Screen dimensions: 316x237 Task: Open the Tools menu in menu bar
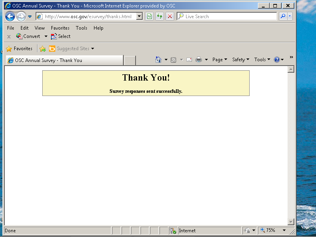point(81,28)
